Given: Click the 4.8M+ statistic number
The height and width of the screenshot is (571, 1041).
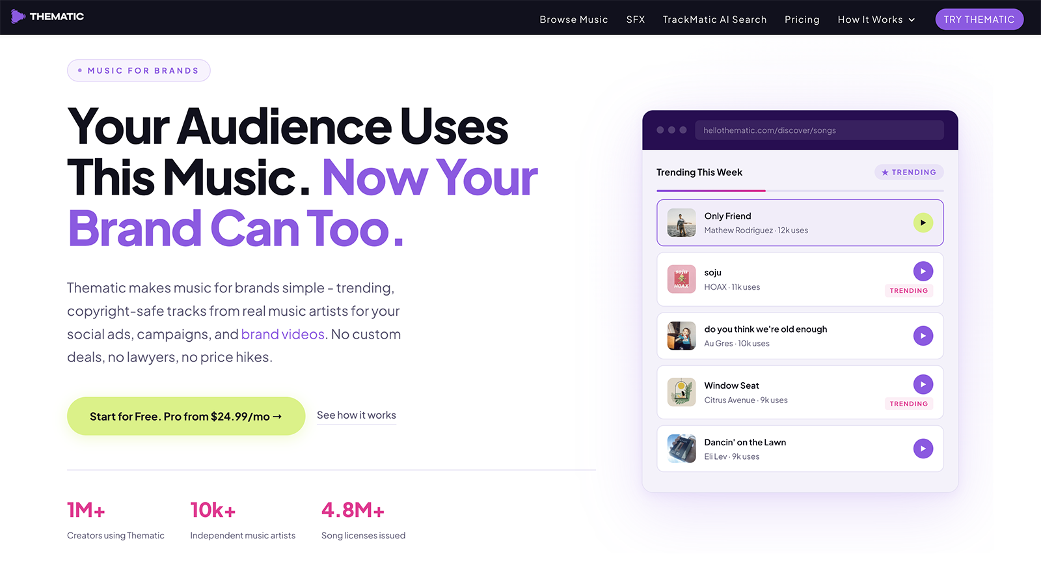Looking at the screenshot, I should pyautogui.click(x=353, y=510).
